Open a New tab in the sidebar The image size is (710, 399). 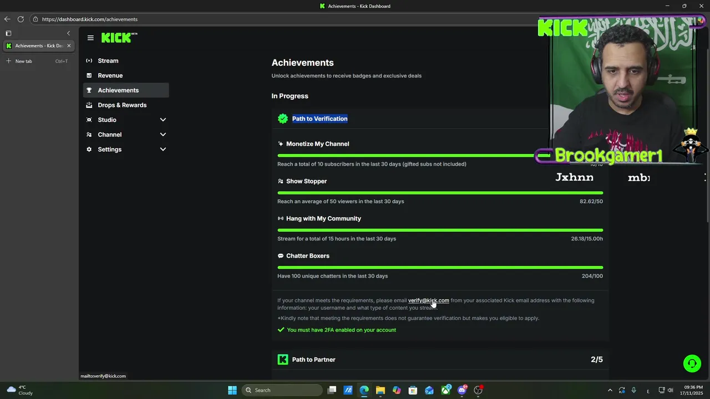[x=38, y=61]
